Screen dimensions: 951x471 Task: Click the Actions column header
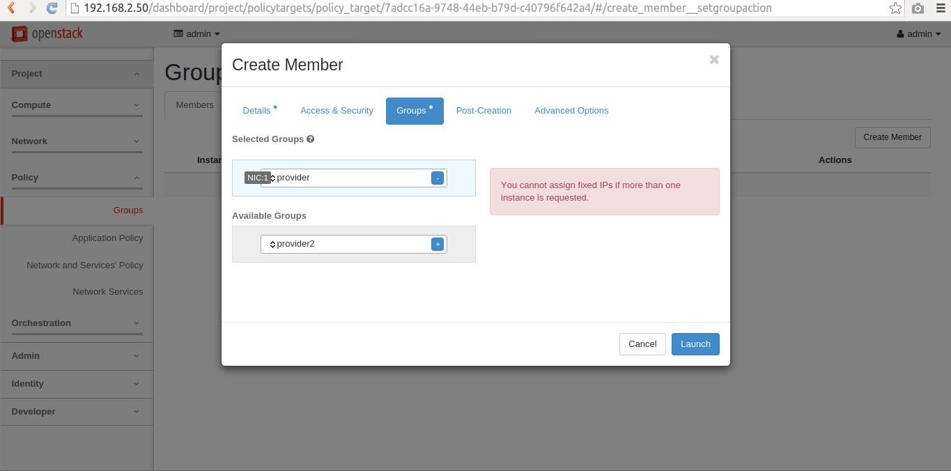[835, 160]
